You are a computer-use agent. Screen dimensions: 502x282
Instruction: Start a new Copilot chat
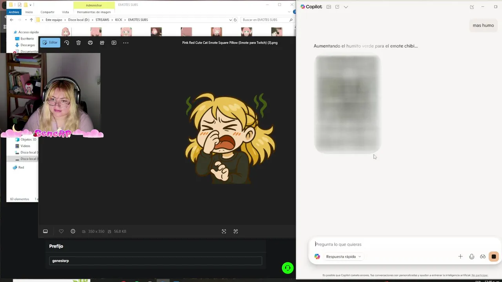click(x=337, y=7)
